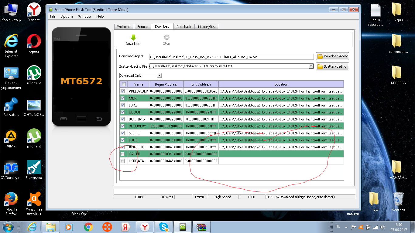Launch AIMP from the desktop
The image size is (415, 233).
click(11, 137)
